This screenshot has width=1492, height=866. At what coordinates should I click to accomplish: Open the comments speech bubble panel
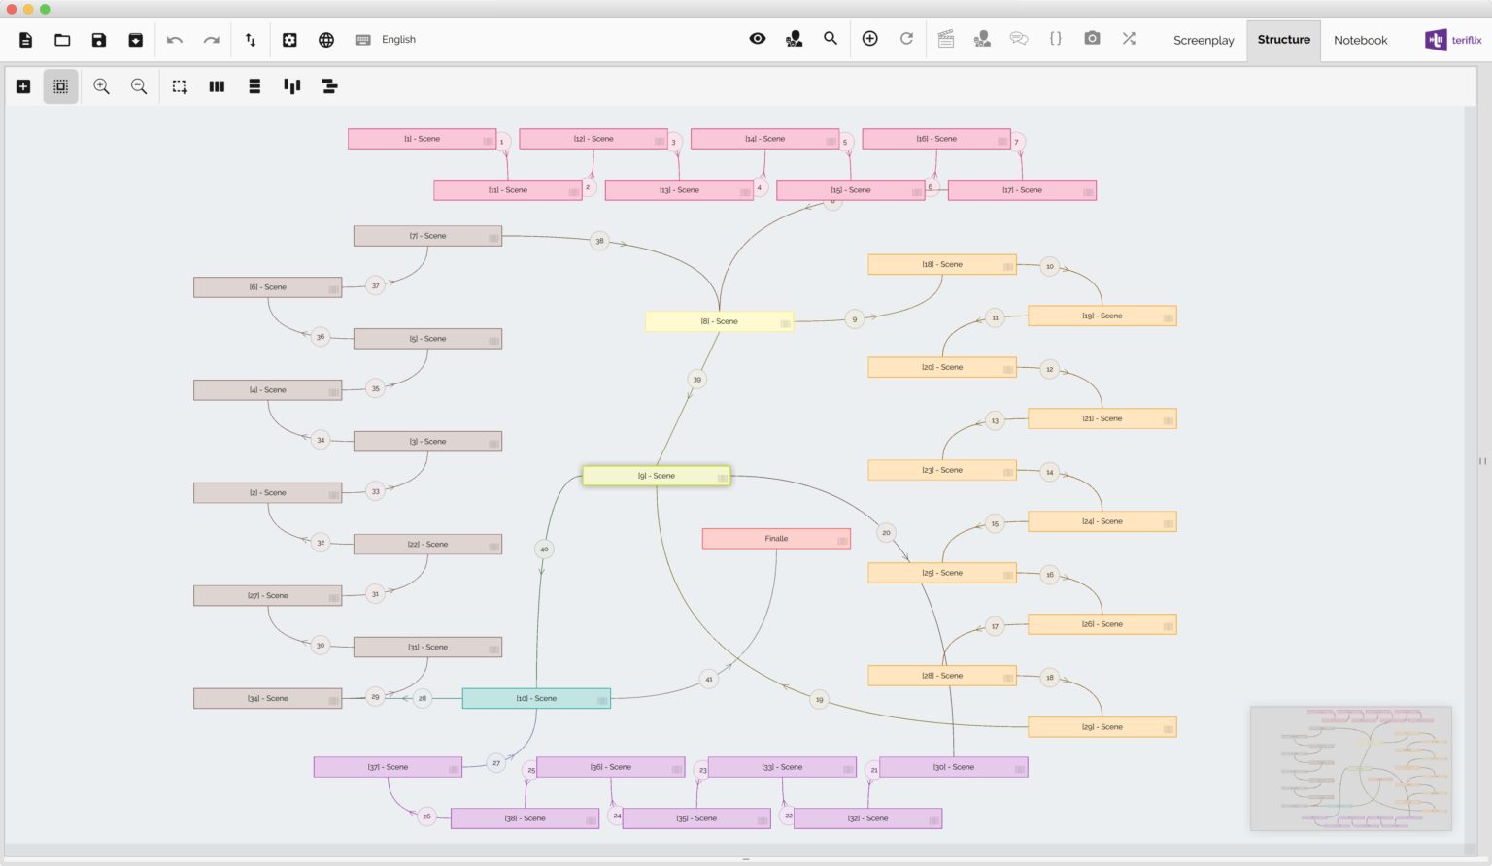tap(1018, 39)
